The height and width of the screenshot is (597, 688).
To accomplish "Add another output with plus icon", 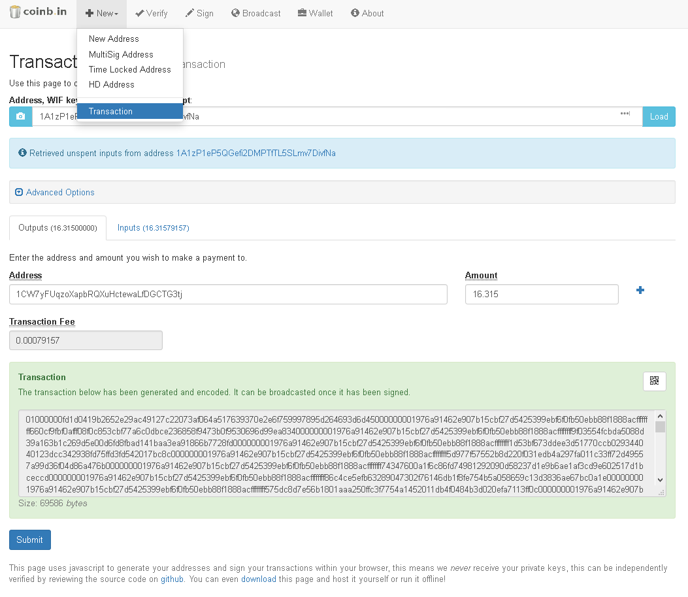I will tap(640, 290).
